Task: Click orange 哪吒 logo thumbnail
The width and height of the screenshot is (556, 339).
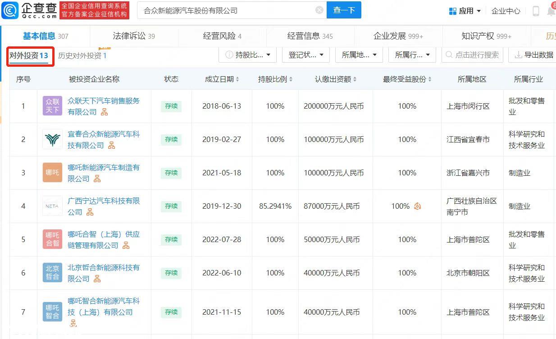Action: (x=53, y=173)
